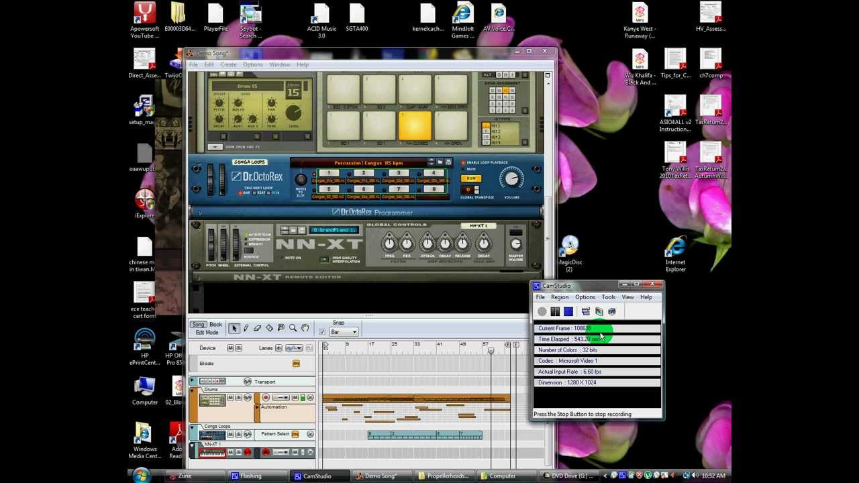Open the track parameter automation dropdown

294,348
